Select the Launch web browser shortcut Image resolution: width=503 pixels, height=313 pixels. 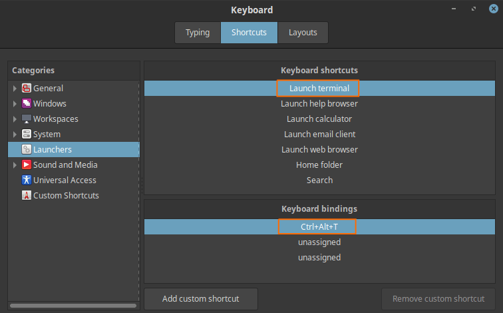pyautogui.click(x=319, y=150)
